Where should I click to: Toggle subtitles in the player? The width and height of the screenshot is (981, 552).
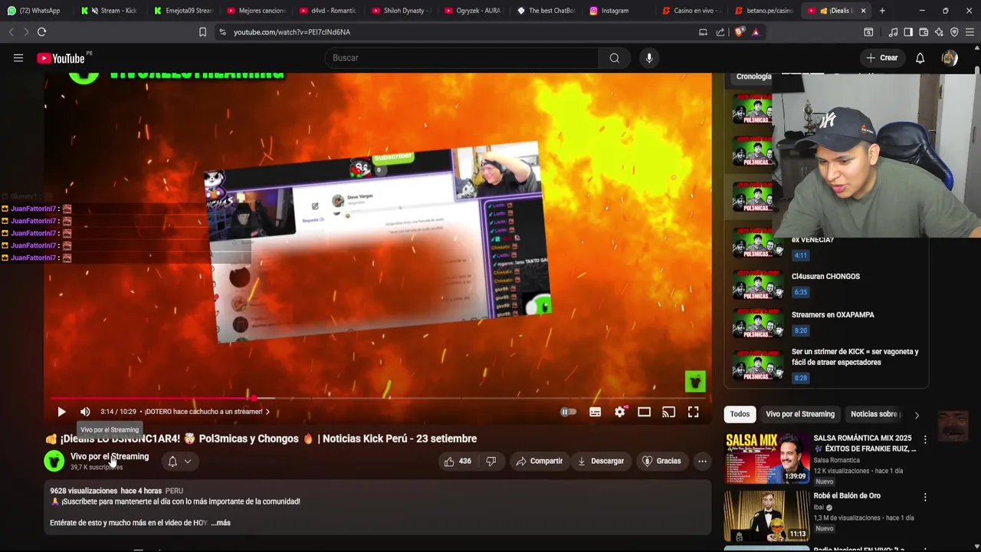coord(595,412)
